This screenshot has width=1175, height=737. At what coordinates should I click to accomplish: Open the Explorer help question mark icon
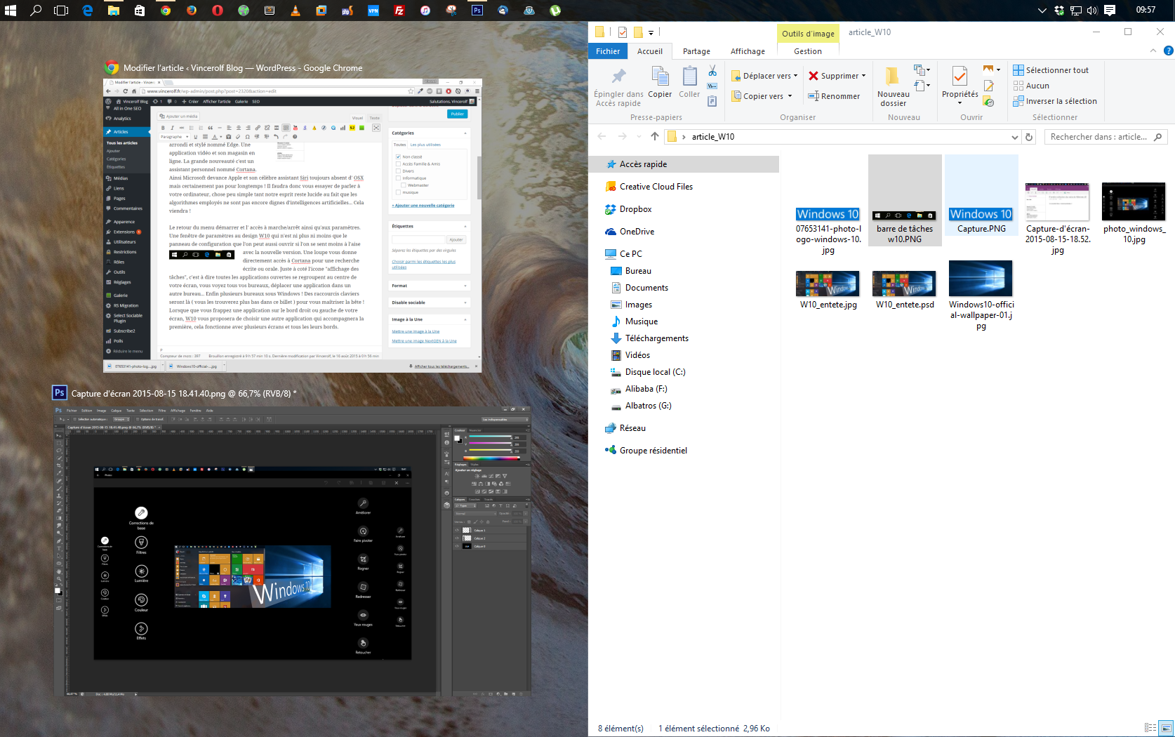click(1168, 51)
